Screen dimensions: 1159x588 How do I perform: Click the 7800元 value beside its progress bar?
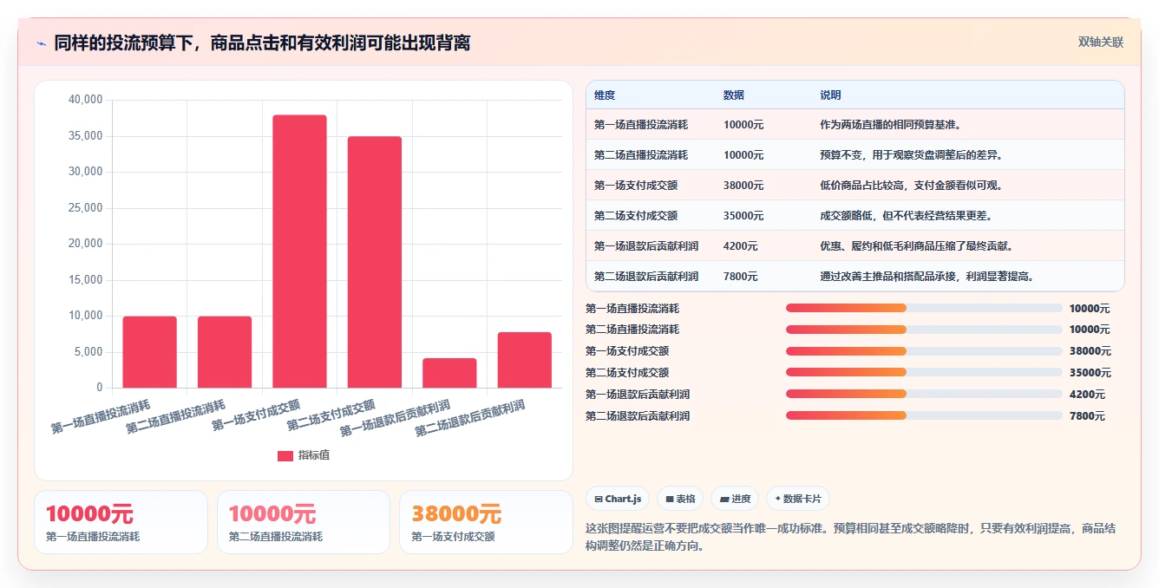coord(1087,416)
